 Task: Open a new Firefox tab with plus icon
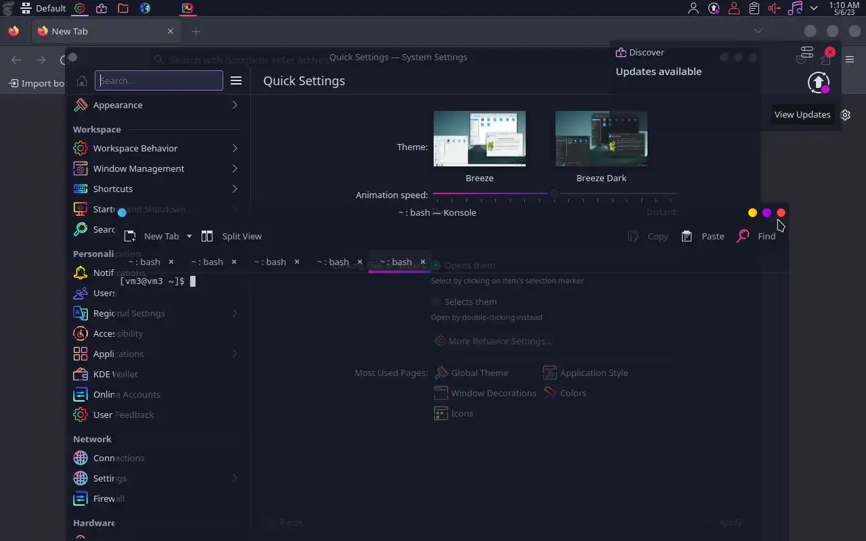click(x=196, y=31)
